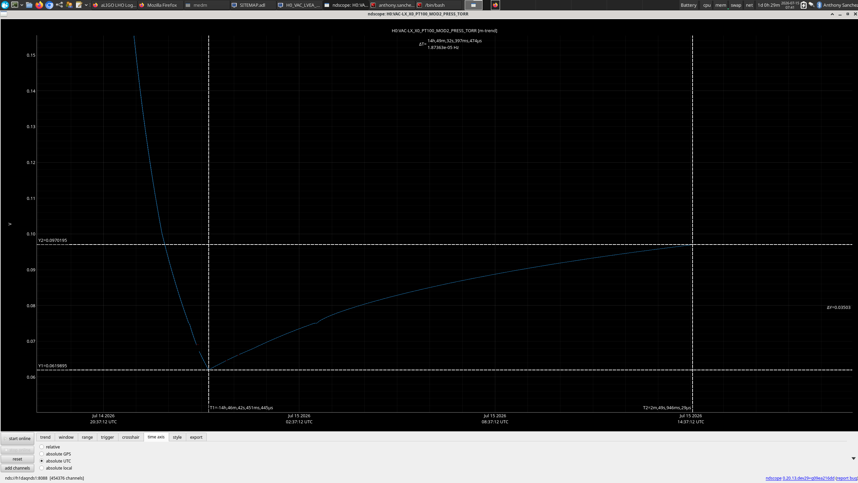Open the ndscope window menu icon
858x483 pixels.
pos(4,14)
